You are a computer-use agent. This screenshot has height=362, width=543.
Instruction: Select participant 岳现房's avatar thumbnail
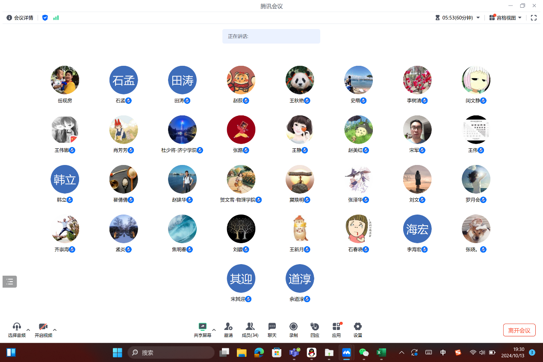pos(65,80)
